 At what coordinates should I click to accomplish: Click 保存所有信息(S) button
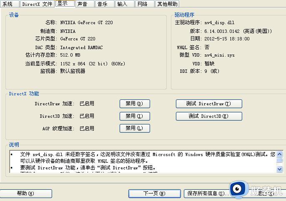click(x=207, y=194)
